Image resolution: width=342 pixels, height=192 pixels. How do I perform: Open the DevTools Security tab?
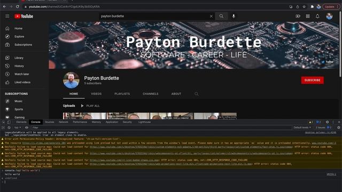pos(127,122)
